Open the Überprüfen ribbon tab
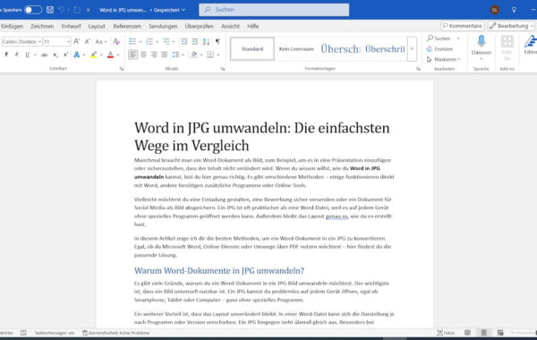537x340 pixels. click(199, 26)
